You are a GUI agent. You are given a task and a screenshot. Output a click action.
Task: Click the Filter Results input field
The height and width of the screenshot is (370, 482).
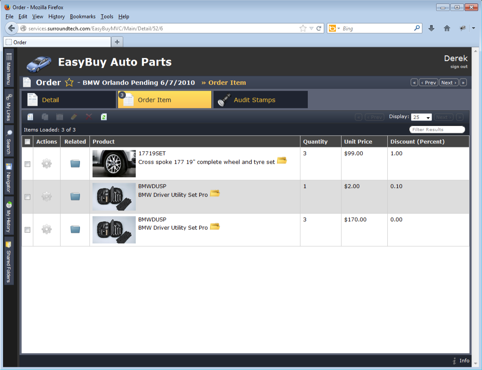[x=437, y=130]
